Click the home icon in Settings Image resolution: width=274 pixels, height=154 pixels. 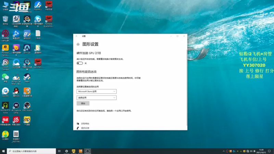pos(78,44)
